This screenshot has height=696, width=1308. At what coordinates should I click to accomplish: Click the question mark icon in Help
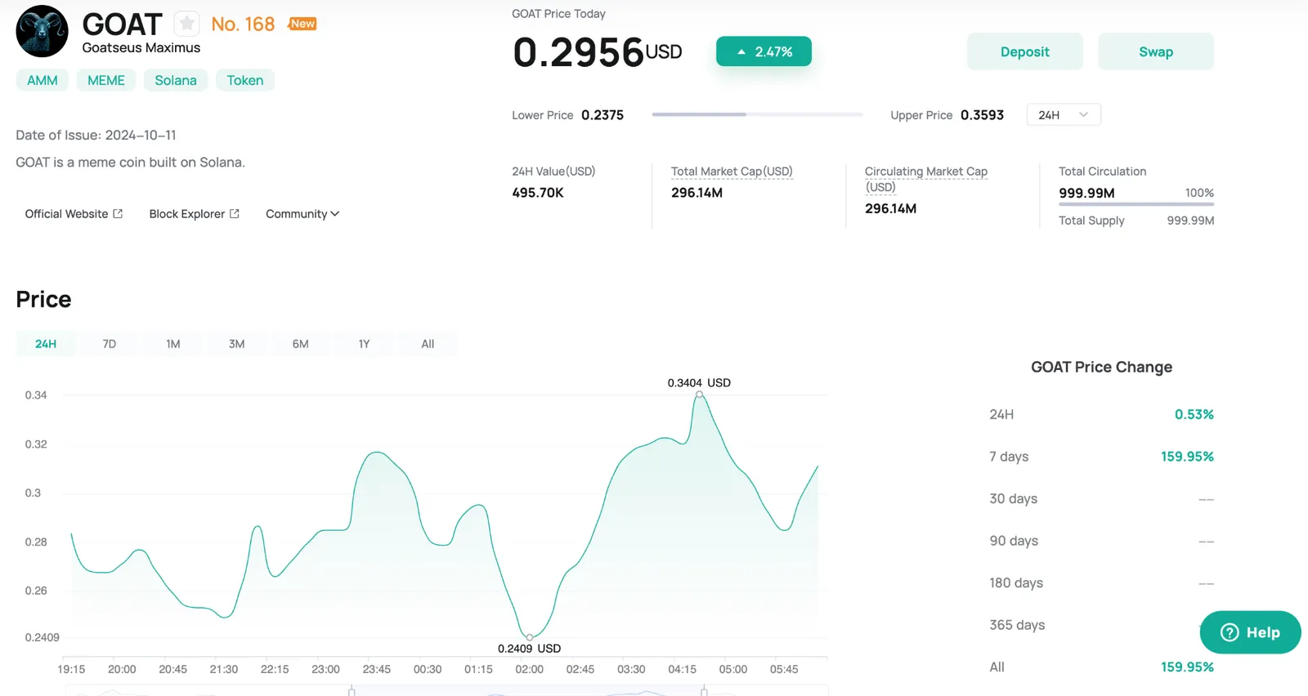click(1230, 632)
